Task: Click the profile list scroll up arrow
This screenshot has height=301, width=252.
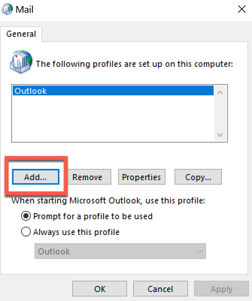Action: pos(220,92)
